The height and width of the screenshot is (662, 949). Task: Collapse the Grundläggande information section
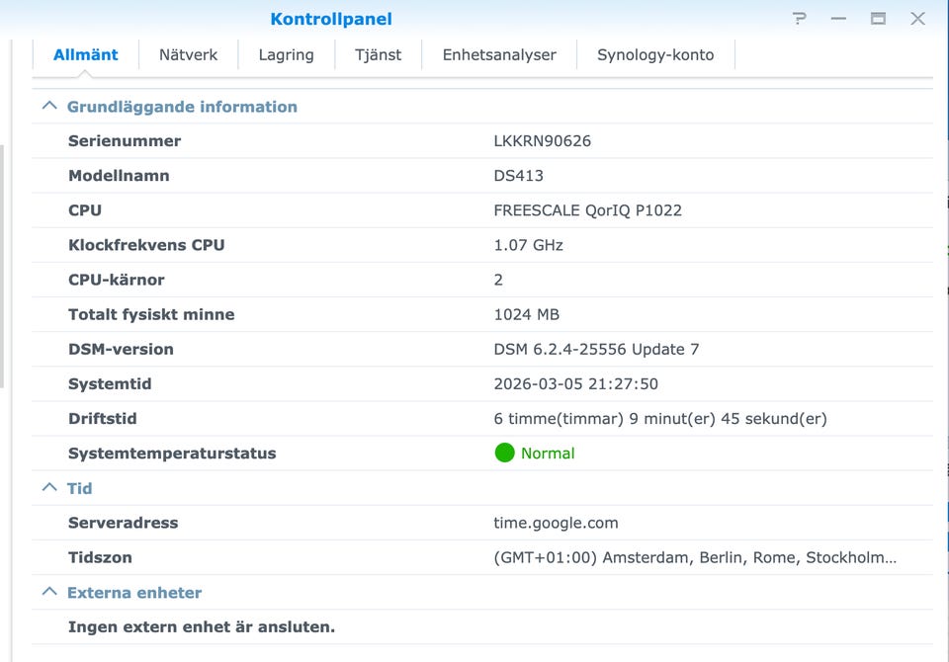coord(48,107)
